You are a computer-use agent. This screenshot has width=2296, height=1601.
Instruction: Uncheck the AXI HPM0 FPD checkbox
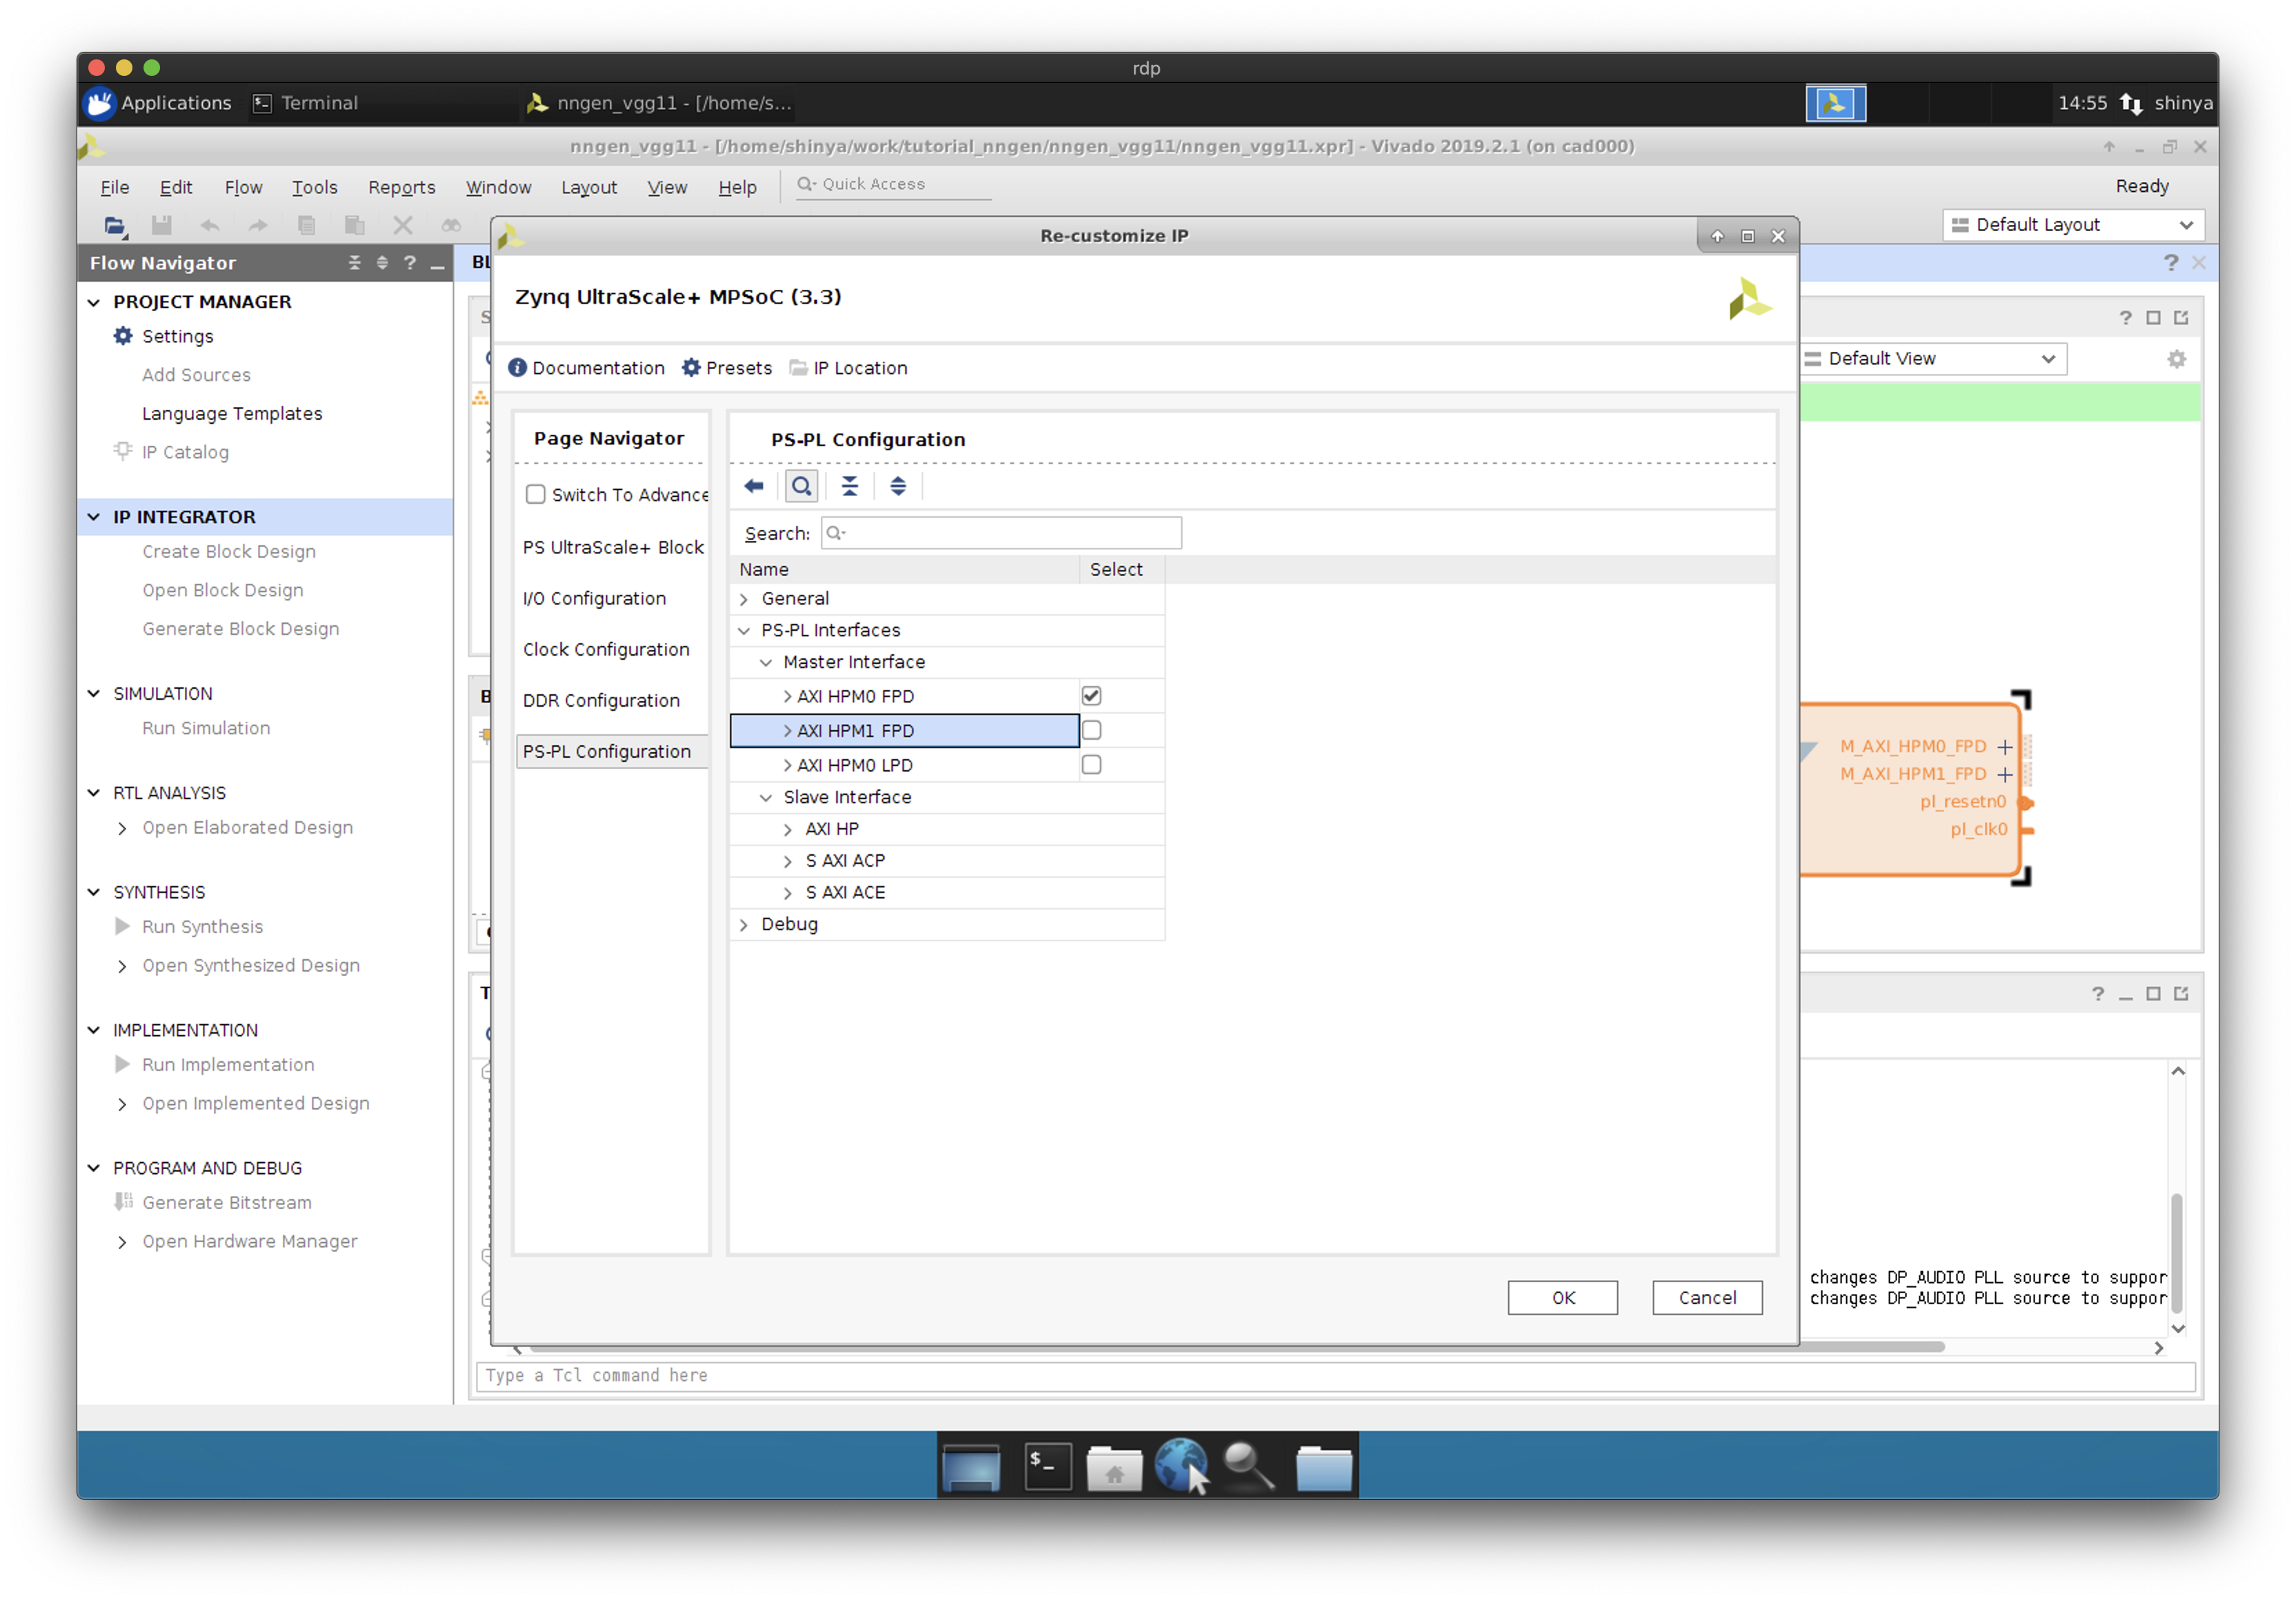click(x=1091, y=696)
